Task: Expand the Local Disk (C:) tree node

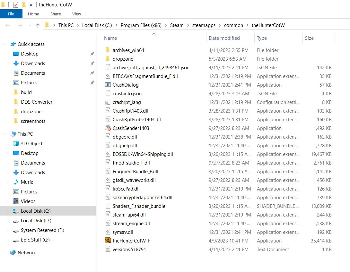Action: (x=8, y=211)
